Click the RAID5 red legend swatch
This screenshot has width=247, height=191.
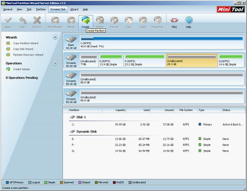[x=114, y=182]
